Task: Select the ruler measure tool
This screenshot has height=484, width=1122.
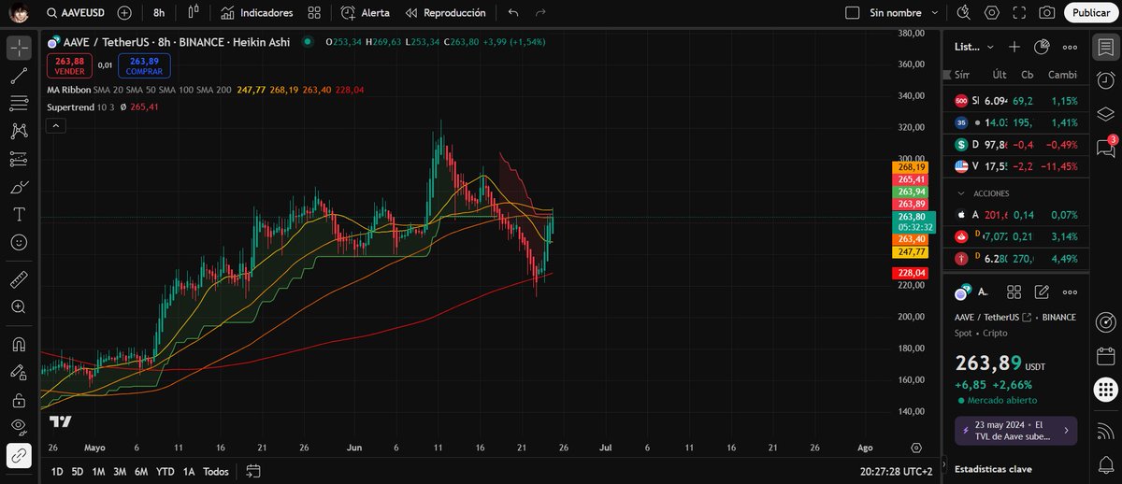Action: click(19, 278)
